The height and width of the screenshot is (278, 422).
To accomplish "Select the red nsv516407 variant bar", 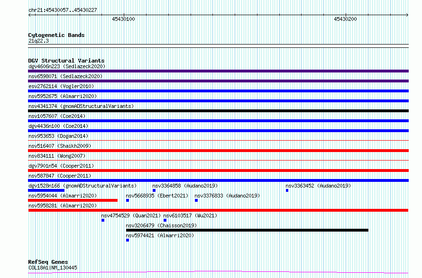I will (218, 151).
